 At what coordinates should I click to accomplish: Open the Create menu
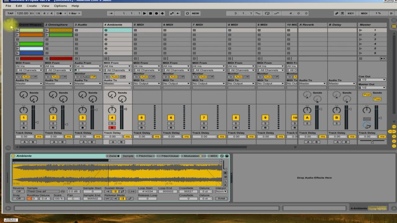tap(32, 6)
